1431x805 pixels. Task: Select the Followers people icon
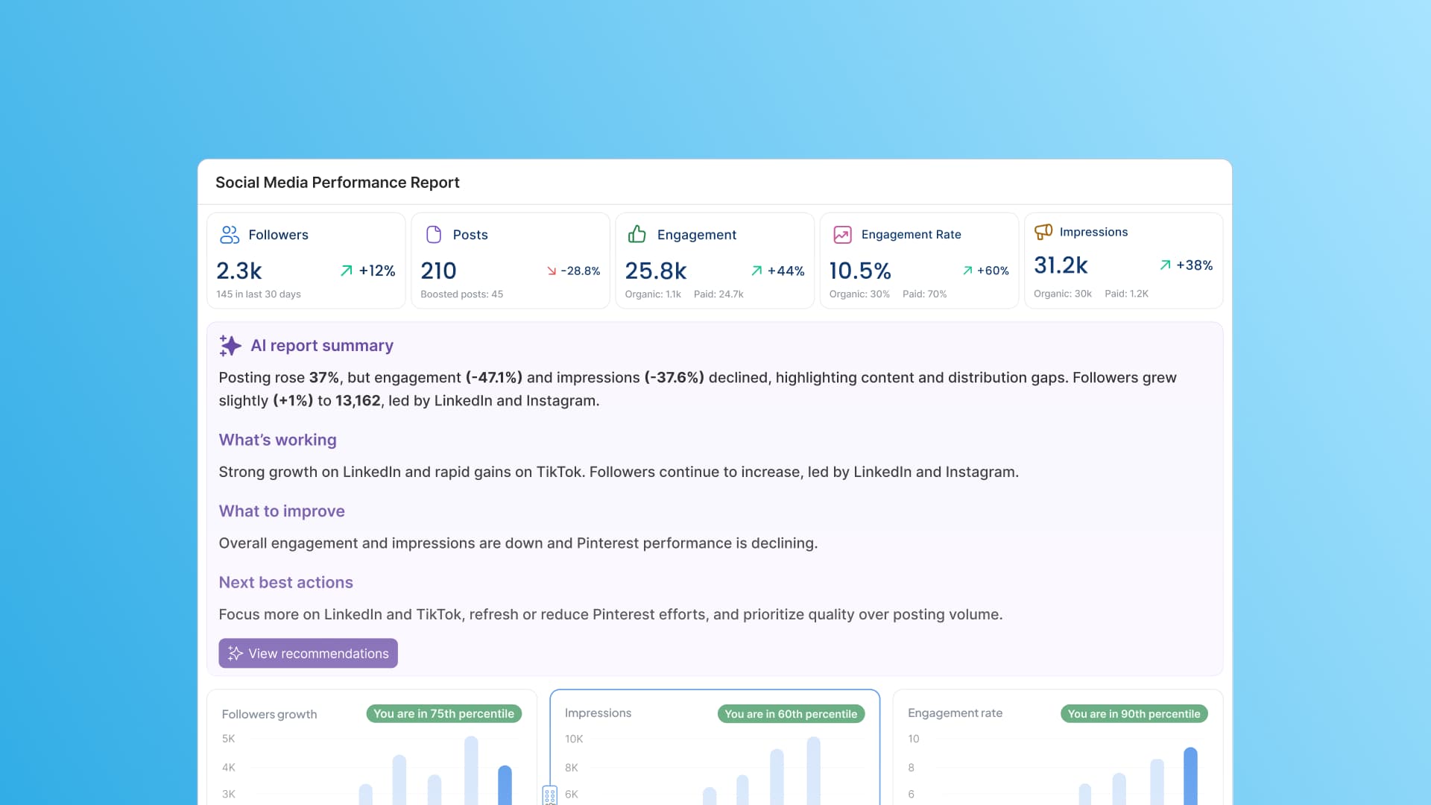[230, 234]
